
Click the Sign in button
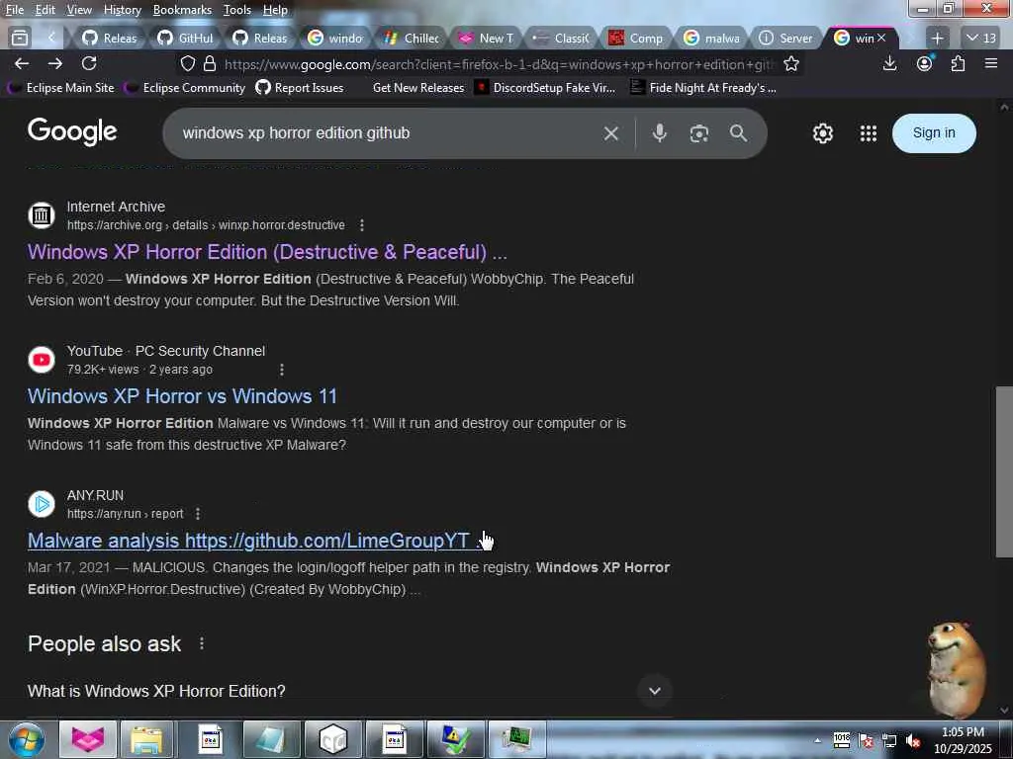tap(934, 133)
